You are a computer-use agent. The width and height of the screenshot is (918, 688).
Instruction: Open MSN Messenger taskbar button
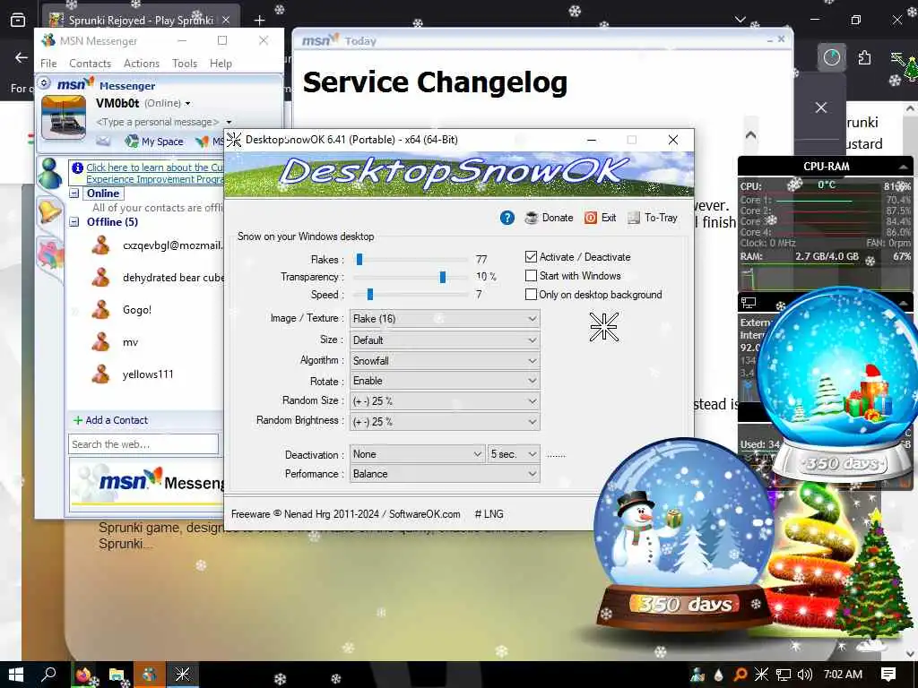tap(150, 675)
